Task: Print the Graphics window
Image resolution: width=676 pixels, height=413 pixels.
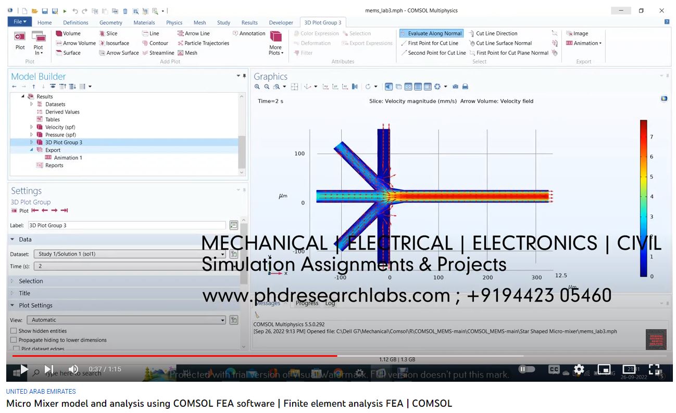Action: [465, 87]
